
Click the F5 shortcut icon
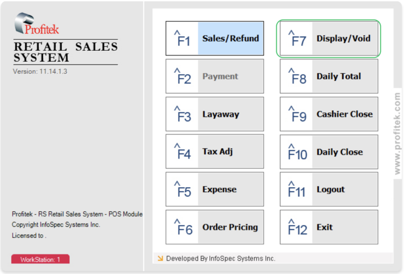(182, 189)
